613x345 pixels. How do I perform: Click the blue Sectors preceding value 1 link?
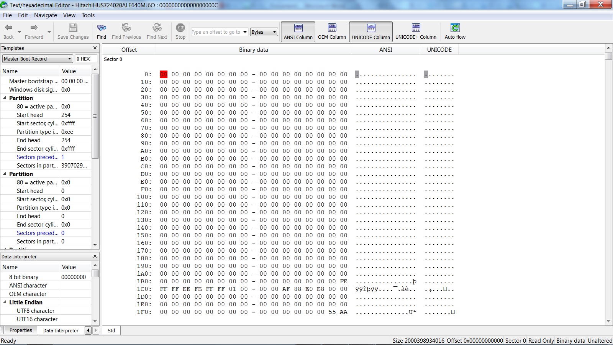pos(63,157)
